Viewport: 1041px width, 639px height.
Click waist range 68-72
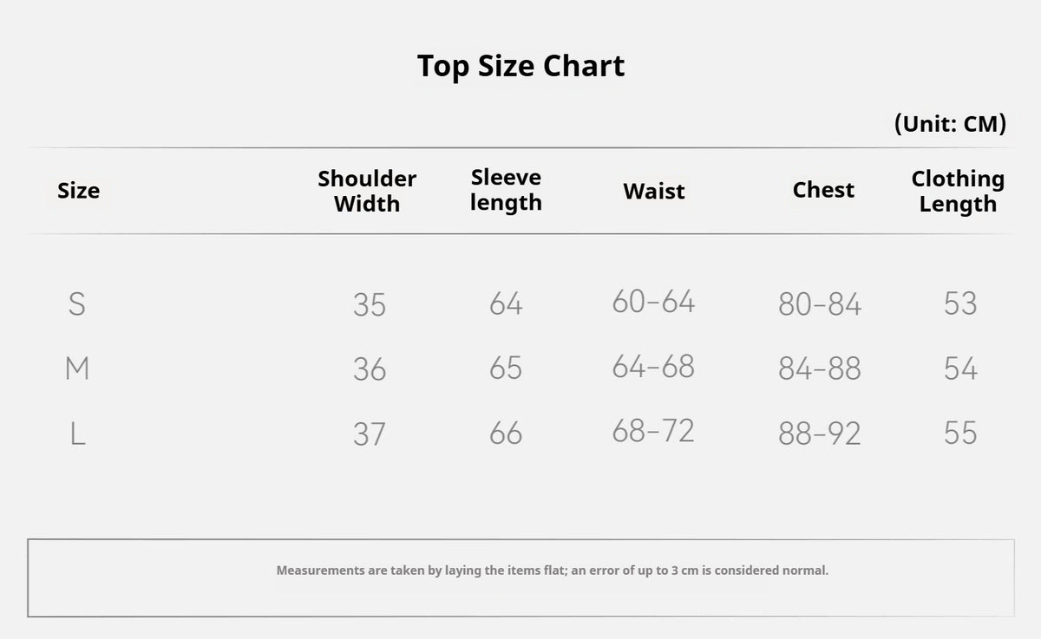[653, 431]
